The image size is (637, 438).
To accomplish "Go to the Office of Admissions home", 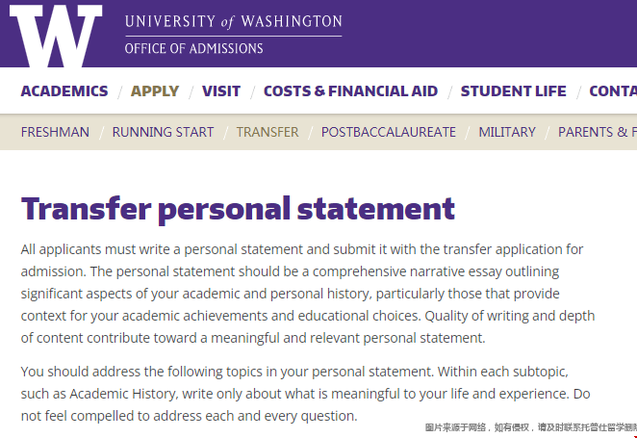I will (193, 48).
